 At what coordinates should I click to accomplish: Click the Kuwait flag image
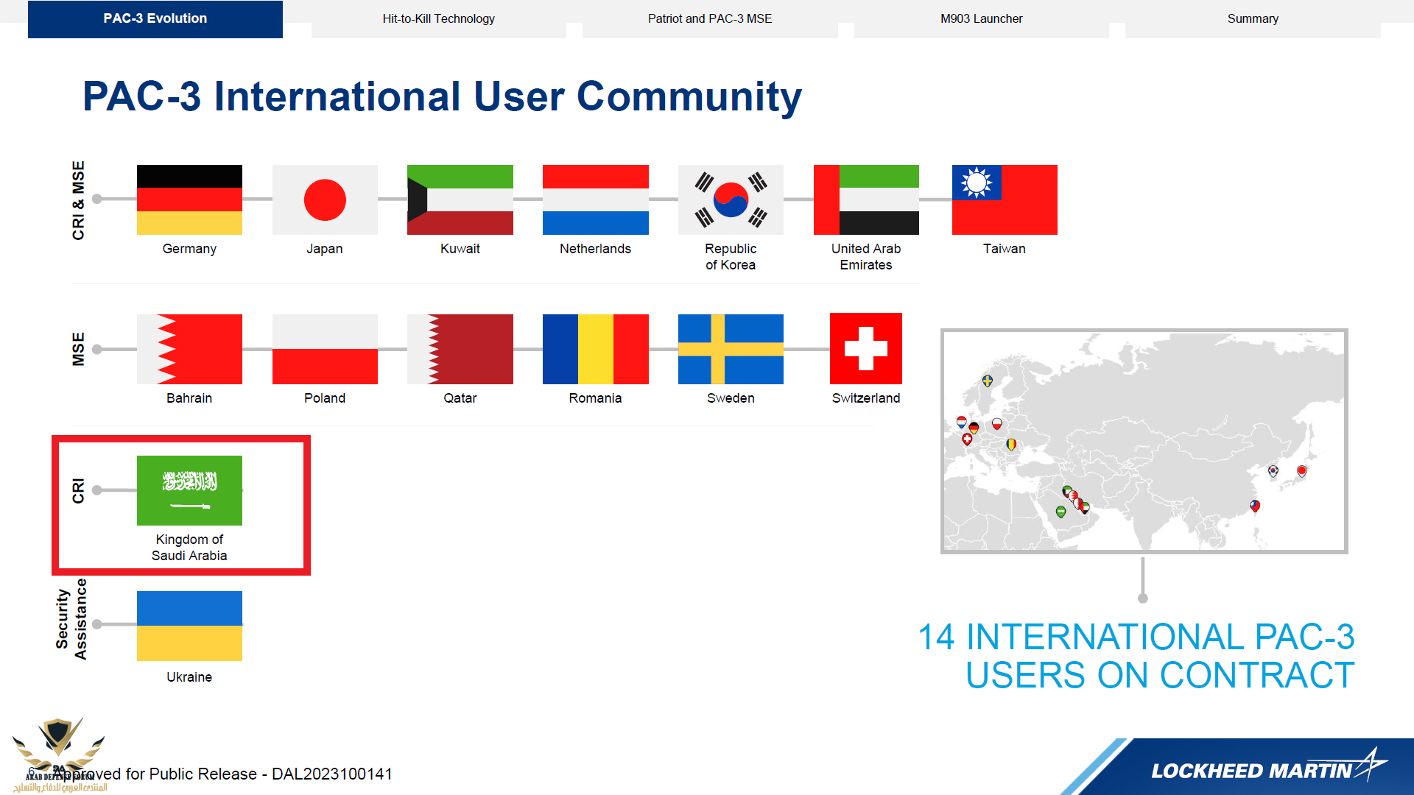(460, 199)
